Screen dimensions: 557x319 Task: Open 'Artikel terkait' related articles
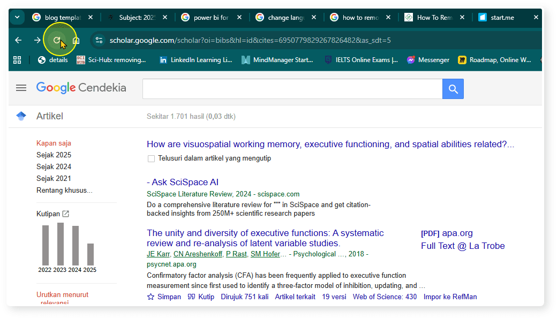click(x=295, y=297)
